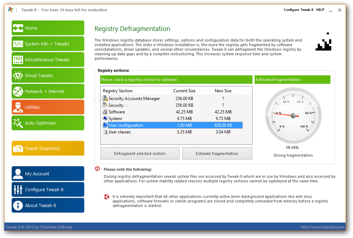The width and height of the screenshot is (353, 238).
Task: Click the red exclamation note icon
Action: tap(97, 169)
